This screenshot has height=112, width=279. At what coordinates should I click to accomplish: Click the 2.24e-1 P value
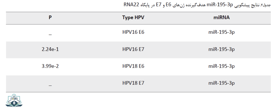(x=50, y=49)
